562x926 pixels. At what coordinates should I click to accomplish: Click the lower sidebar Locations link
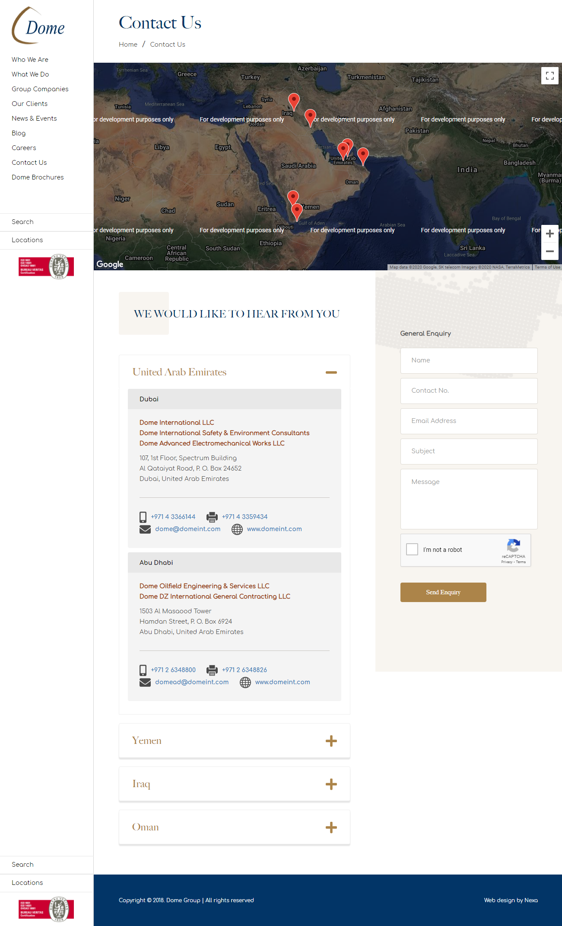27,883
